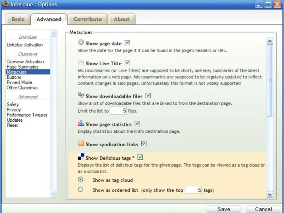Open the Contribute tab
The height and width of the screenshot is (213, 284).
tap(88, 19)
